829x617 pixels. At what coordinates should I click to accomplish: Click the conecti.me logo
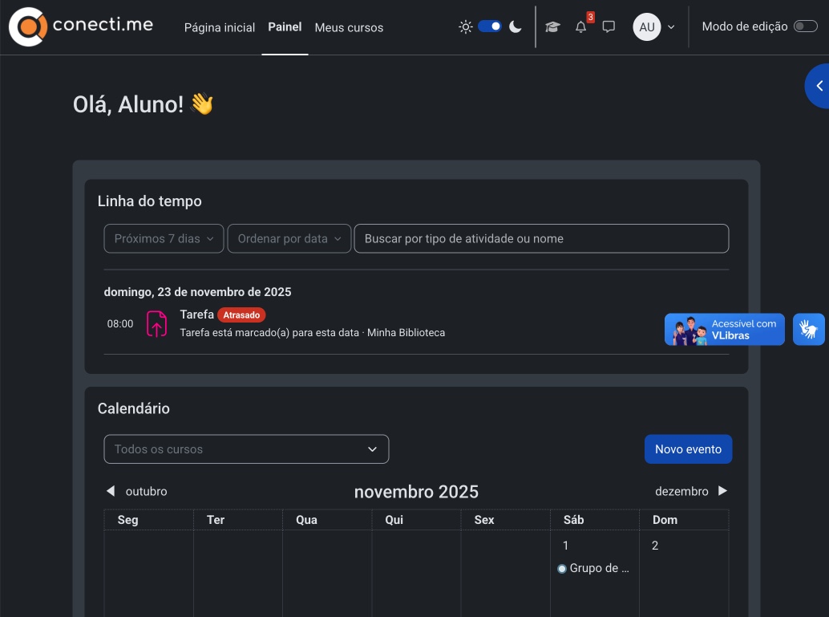[80, 26]
